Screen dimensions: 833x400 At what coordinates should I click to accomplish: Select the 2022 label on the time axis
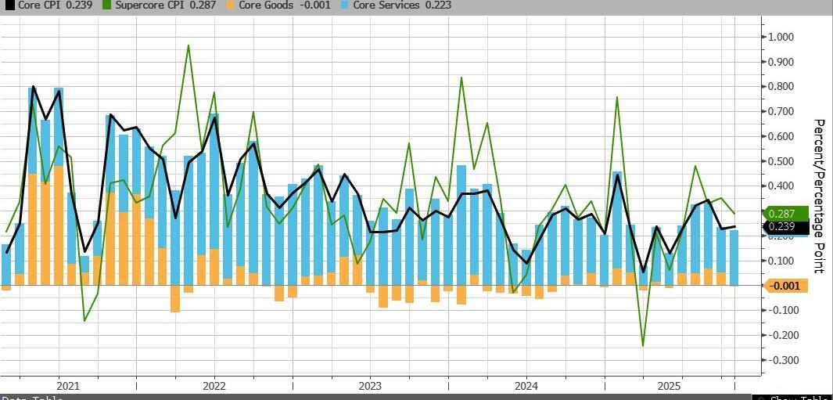pos(214,386)
